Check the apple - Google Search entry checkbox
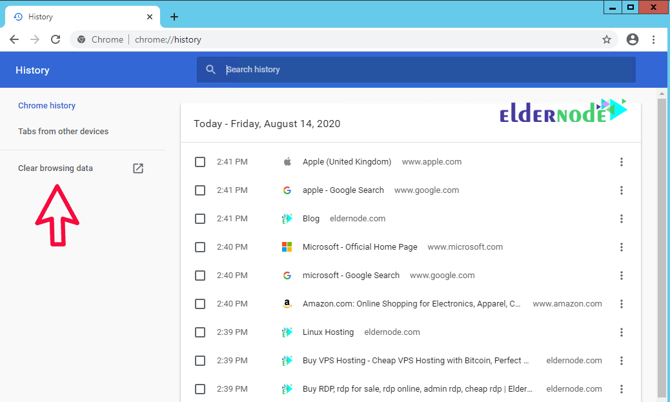670x402 pixels. pyautogui.click(x=200, y=190)
